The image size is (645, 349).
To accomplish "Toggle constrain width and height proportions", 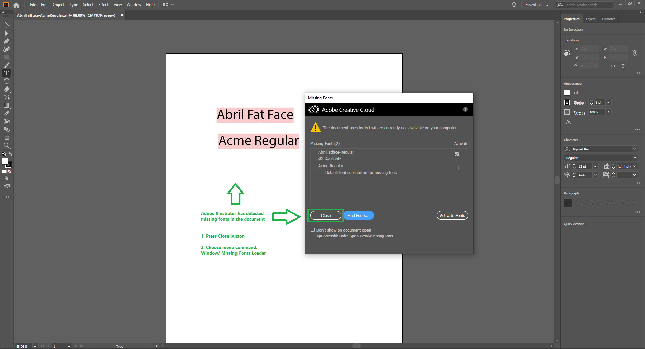I will (634, 53).
